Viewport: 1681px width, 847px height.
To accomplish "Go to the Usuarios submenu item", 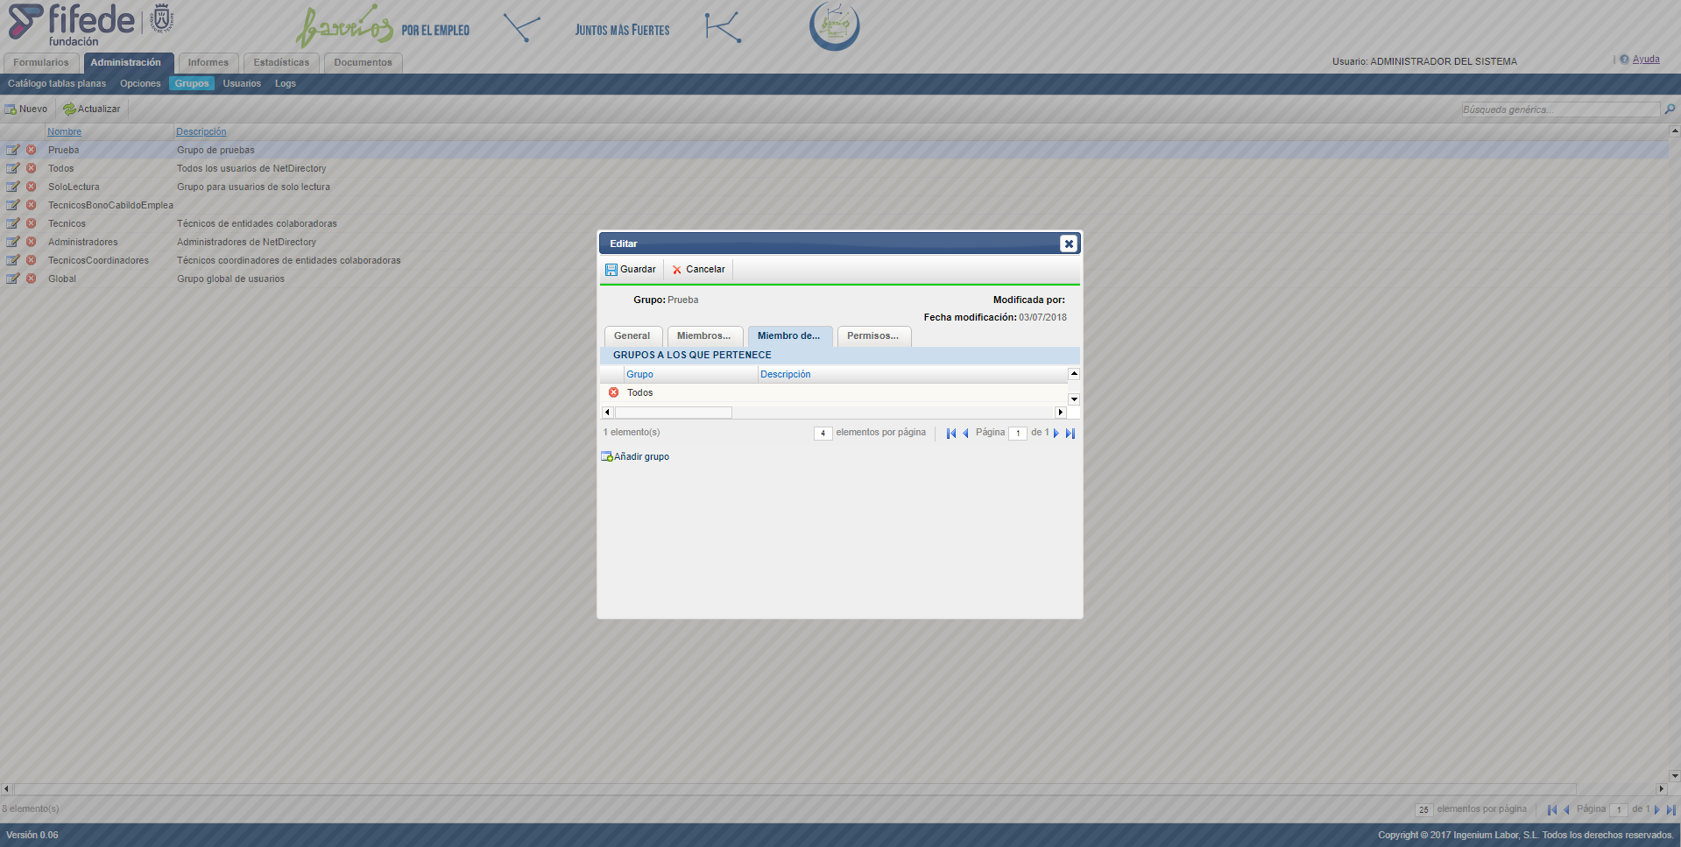I will click(242, 84).
